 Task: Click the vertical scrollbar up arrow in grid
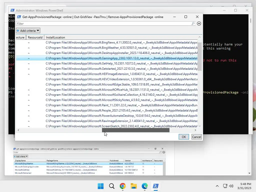click(x=199, y=37)
